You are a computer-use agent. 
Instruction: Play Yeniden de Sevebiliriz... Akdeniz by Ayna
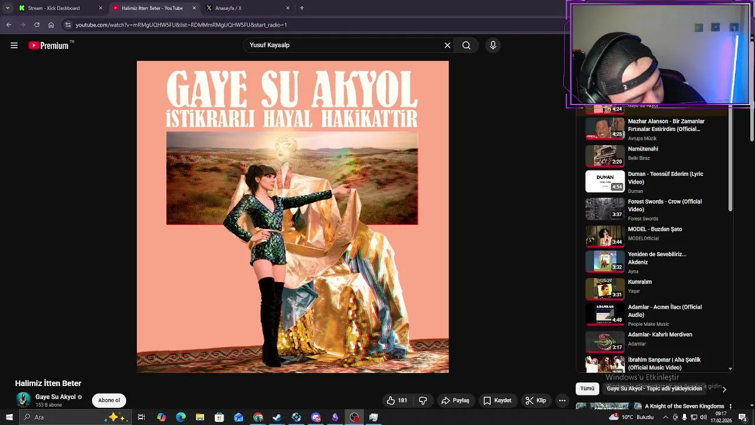(655, 262)
